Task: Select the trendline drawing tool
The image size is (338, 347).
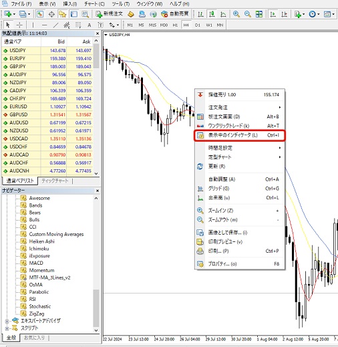Action: 56,25
